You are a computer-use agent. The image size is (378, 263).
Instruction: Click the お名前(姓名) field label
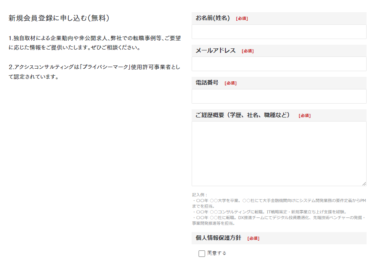tap(212, 18)
